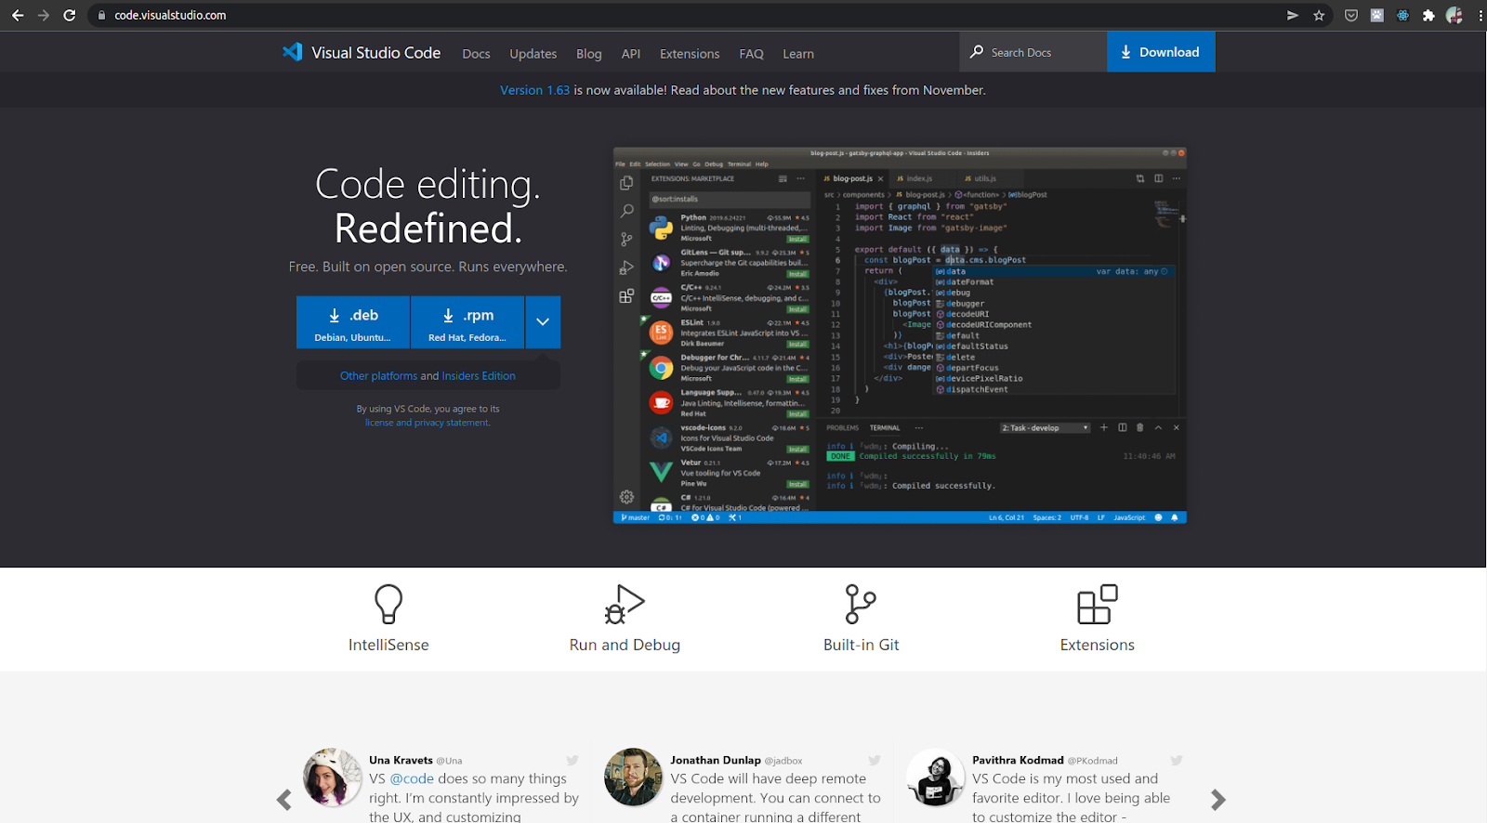
Task: Select API in the top navigation
Action: point(631,54)
